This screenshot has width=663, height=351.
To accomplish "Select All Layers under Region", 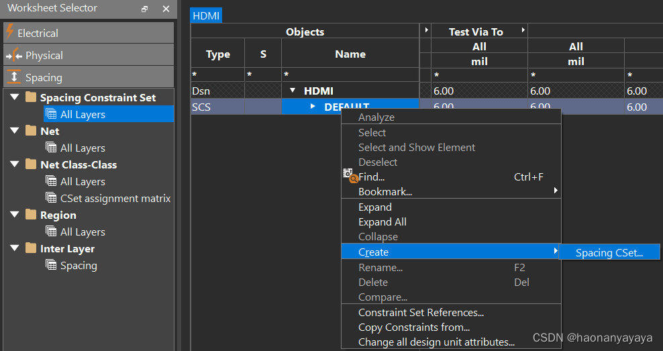I will coord(83,232).
